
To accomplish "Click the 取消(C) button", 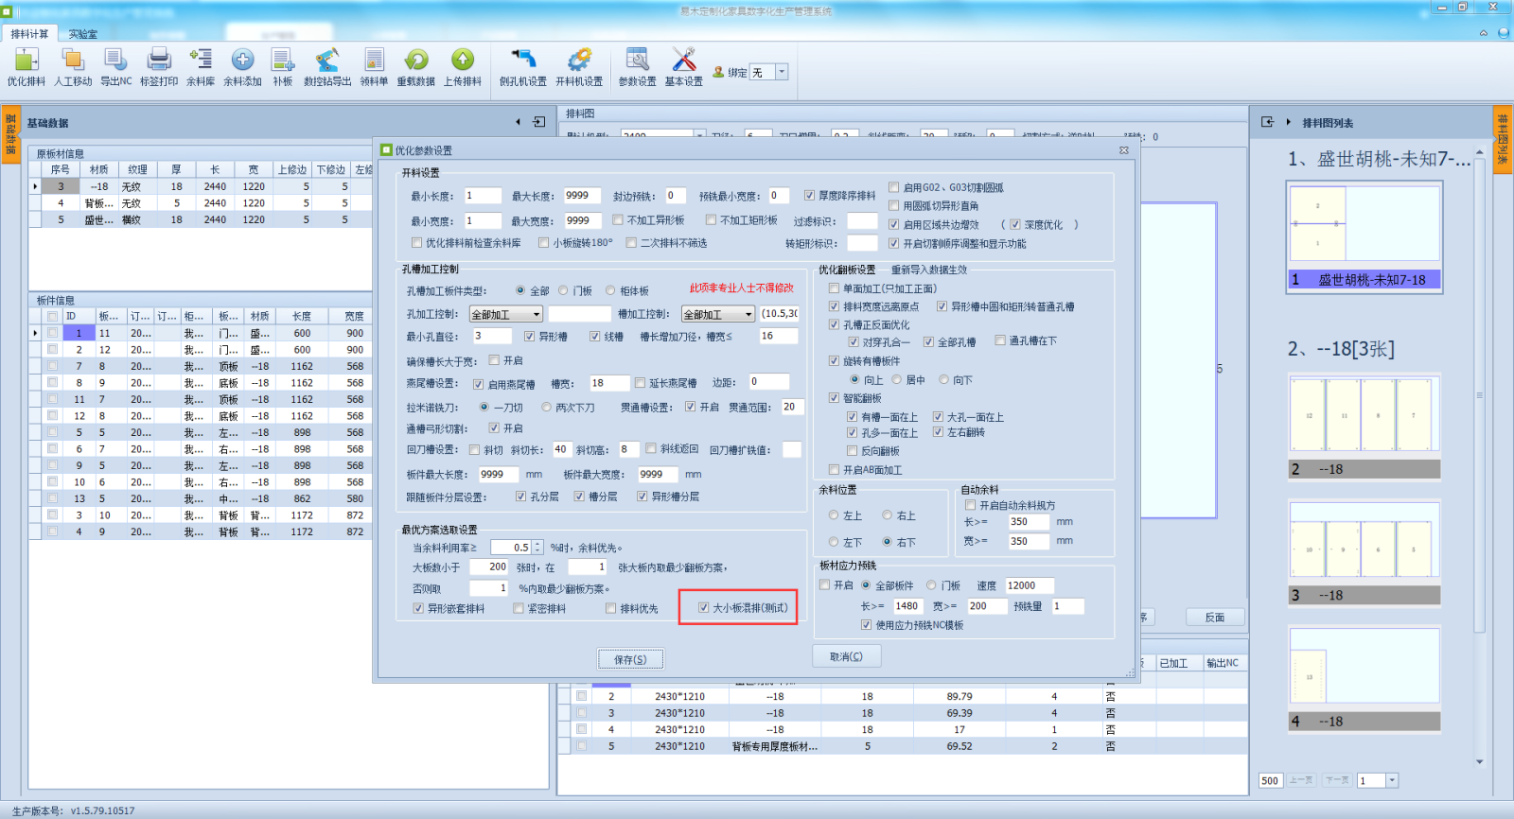I will click(x=846, y=656).
